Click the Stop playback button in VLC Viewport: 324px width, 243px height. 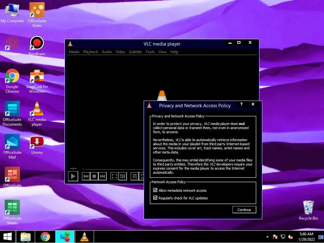pos(94,176)
